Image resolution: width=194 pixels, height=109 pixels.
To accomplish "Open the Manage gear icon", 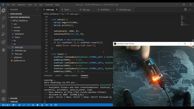I will click(x=3, y=99).
